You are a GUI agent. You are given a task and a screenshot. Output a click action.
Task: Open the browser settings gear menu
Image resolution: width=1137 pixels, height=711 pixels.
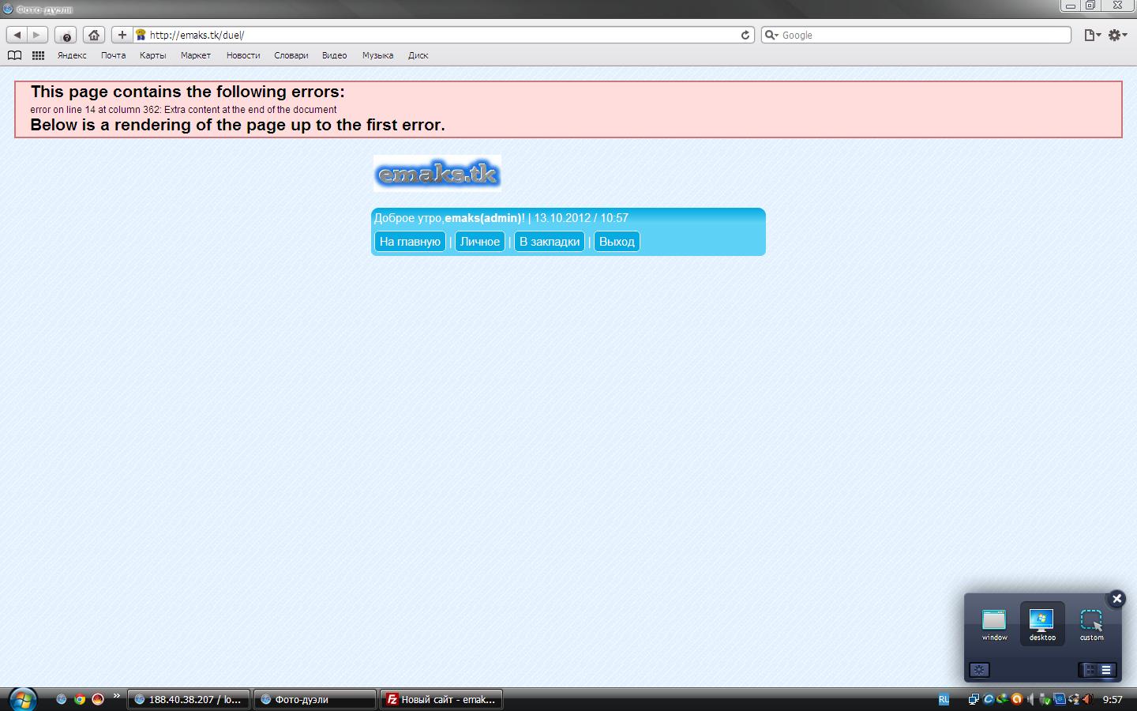1117,35
